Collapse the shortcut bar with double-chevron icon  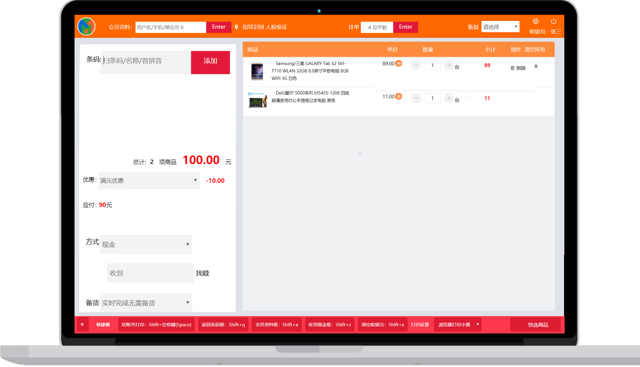[82, 324]
